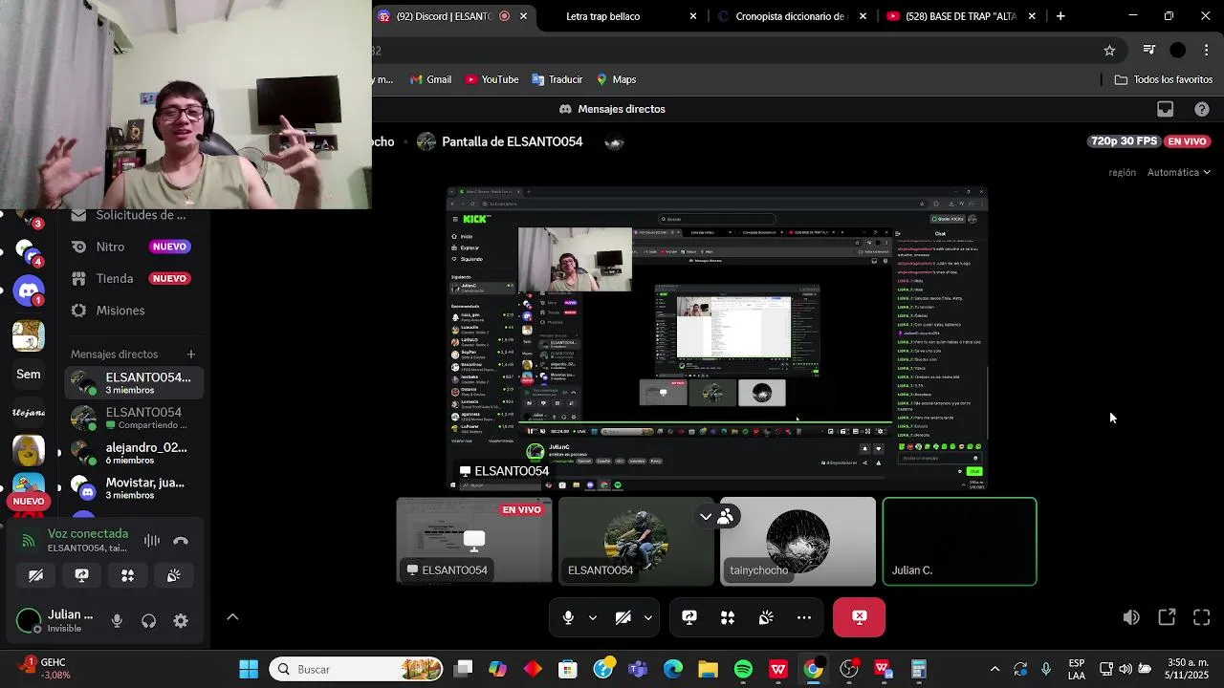Deafen with the headphones icon in user panel

tap(149, 621)
